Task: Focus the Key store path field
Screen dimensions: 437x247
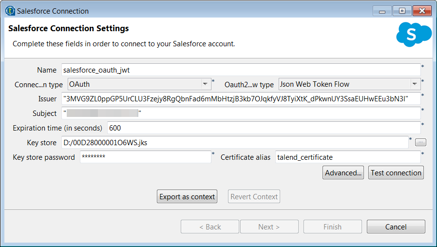Action: pos(234,143)
